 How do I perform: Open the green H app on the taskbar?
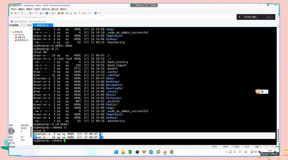[x=130, y=152]
